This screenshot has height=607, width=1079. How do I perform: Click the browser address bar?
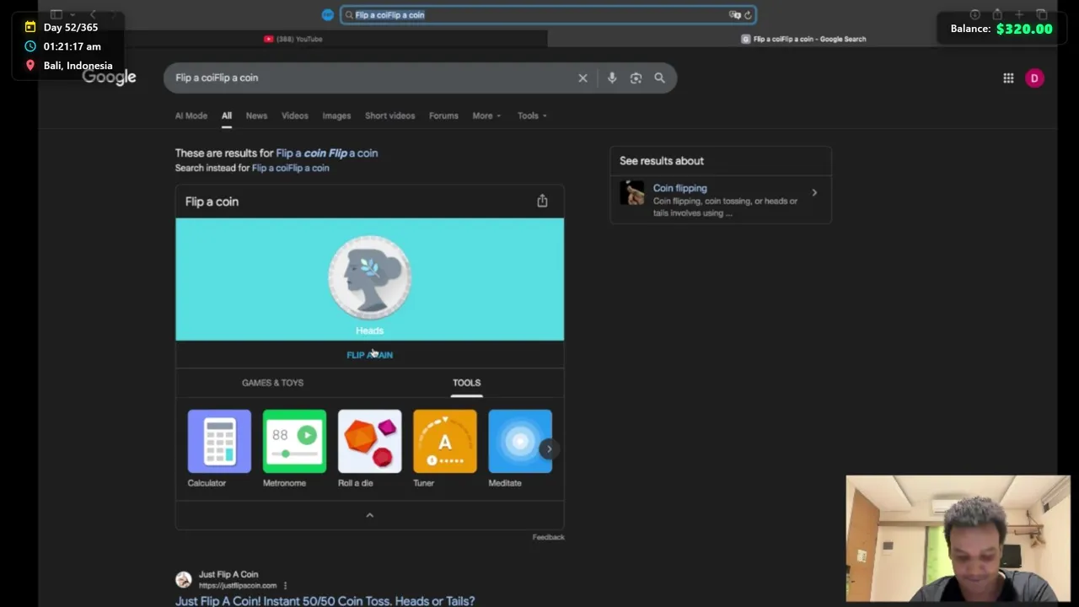[548, 14]
